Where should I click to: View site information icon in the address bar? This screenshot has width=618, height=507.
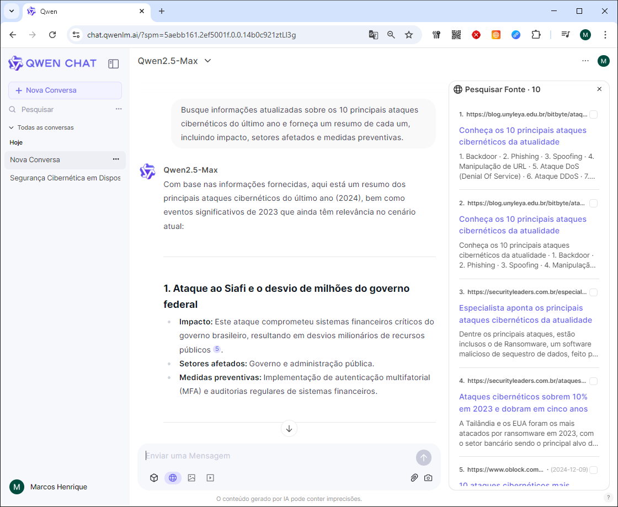76,35
